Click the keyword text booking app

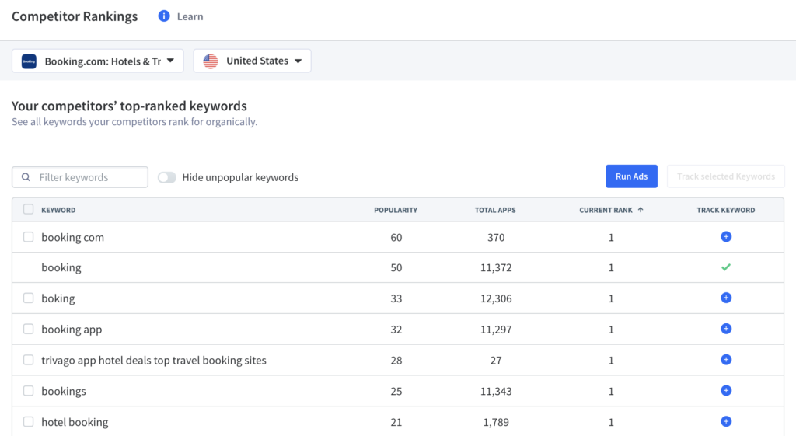click(x=72, y=330)
